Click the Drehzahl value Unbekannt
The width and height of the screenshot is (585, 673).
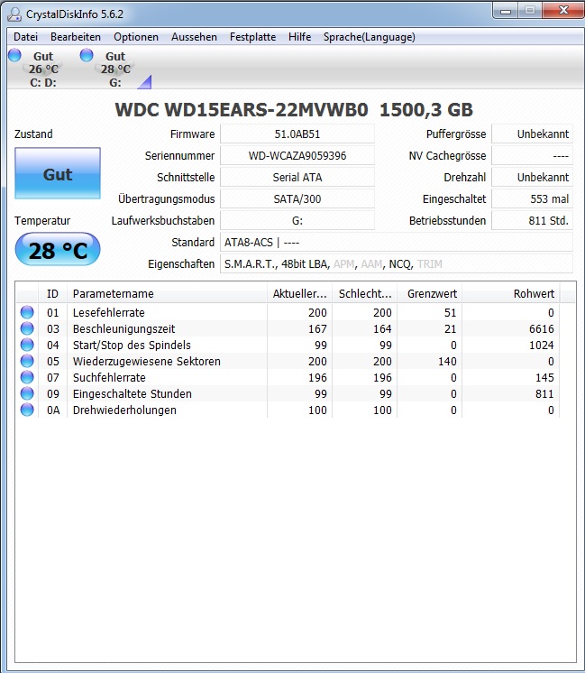coord(532,177)
